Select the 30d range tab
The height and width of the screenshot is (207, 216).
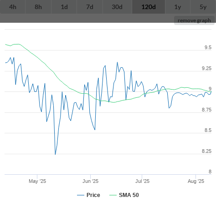117,7
